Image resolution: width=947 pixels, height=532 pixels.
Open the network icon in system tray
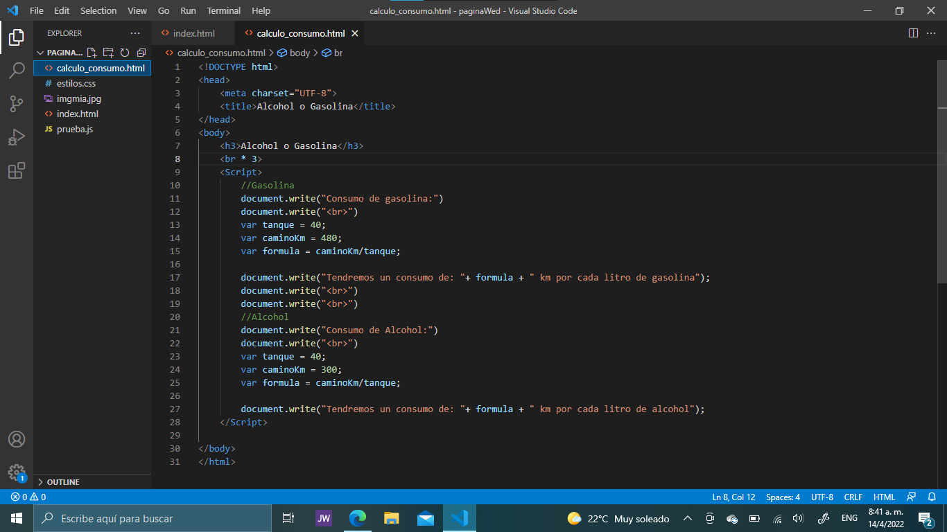click(x=777, y=518)
